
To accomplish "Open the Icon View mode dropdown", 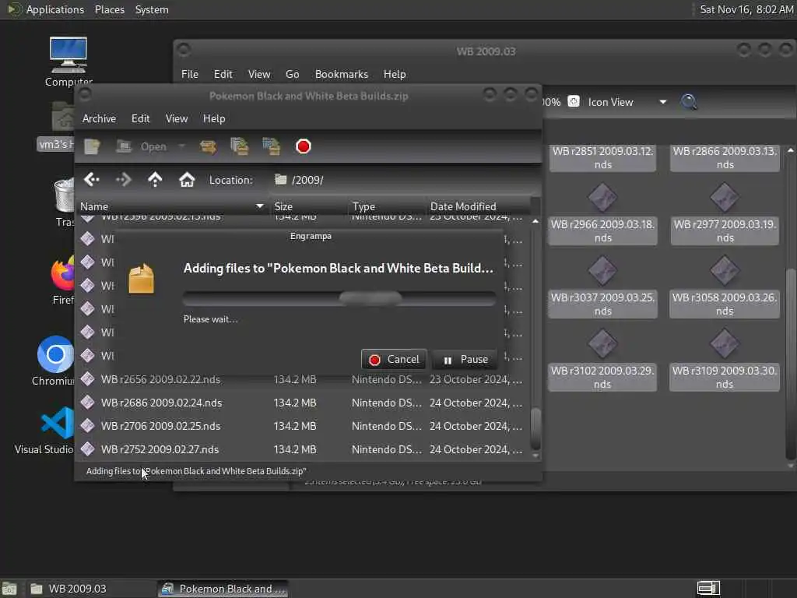I will pyautogui.click(x=627, y=102).
